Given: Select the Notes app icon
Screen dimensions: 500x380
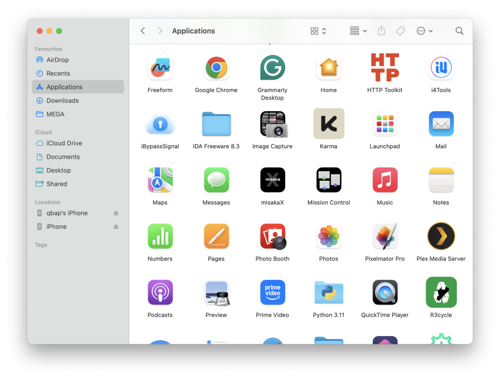Looking at the screenshot, I should pos(441,180).
